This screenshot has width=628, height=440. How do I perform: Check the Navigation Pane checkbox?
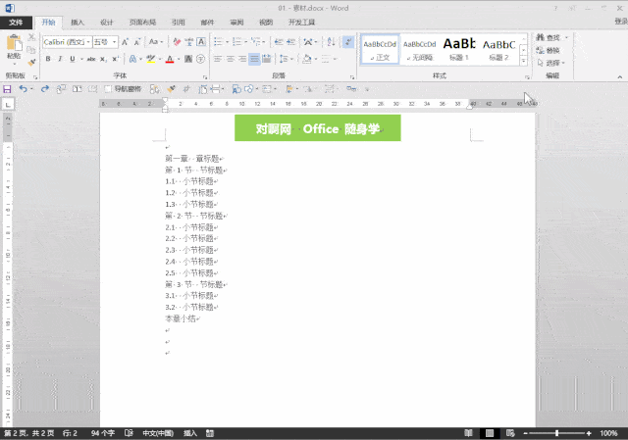[x=108, y=89]
